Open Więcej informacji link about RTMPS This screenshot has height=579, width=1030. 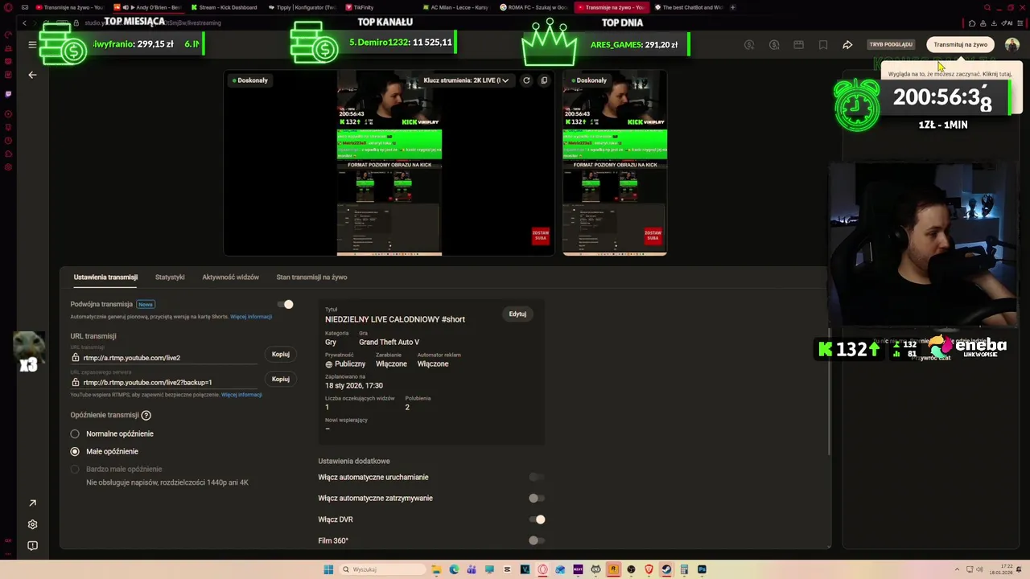[x=241, y=395]
